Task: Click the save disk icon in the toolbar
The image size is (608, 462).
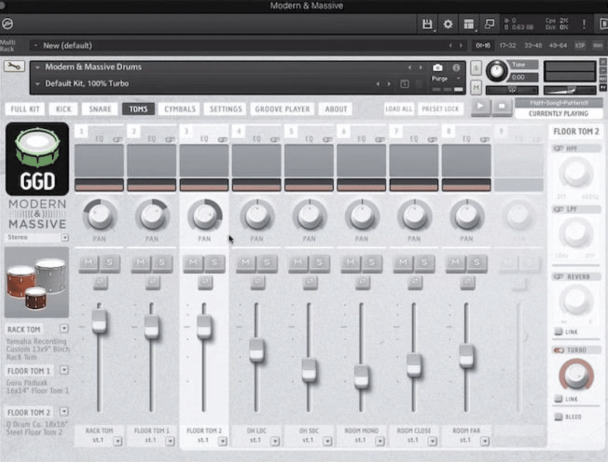Action: click(x=426, y=24)
